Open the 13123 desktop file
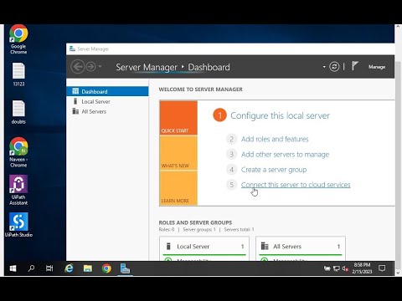This screenshot has height=301, width=402. (18, 74)
